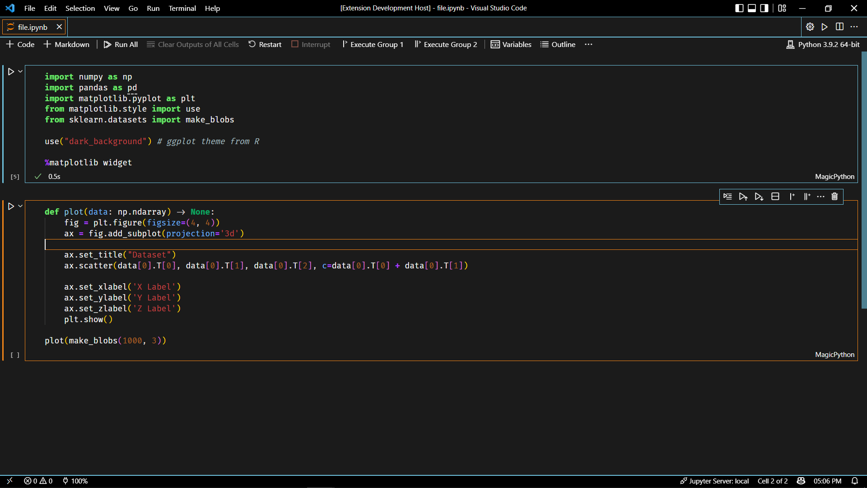
Task: Expand run options of first cell
Action: pyautogui.click(x=20, y=71)
